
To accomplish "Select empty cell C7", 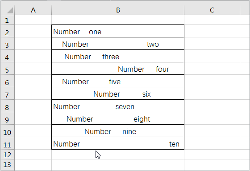I will click(x=212, y=94).
